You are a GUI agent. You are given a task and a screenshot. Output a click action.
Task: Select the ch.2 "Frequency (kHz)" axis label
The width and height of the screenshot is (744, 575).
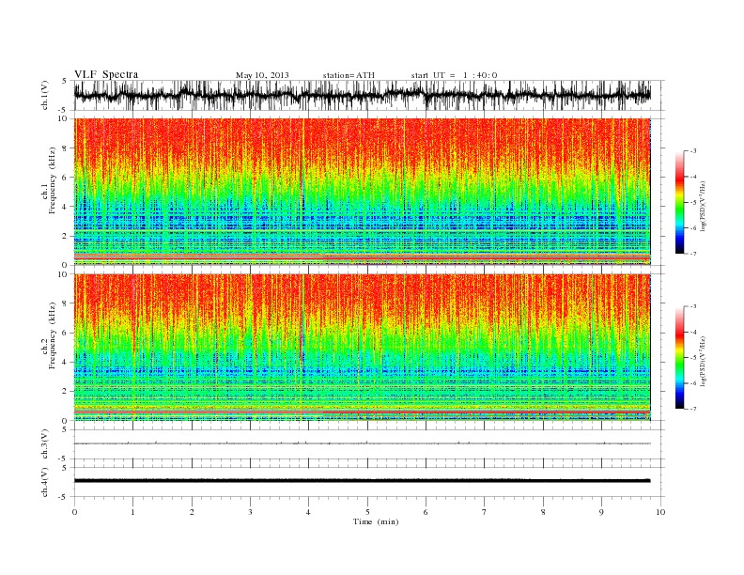tap(53, 334)
